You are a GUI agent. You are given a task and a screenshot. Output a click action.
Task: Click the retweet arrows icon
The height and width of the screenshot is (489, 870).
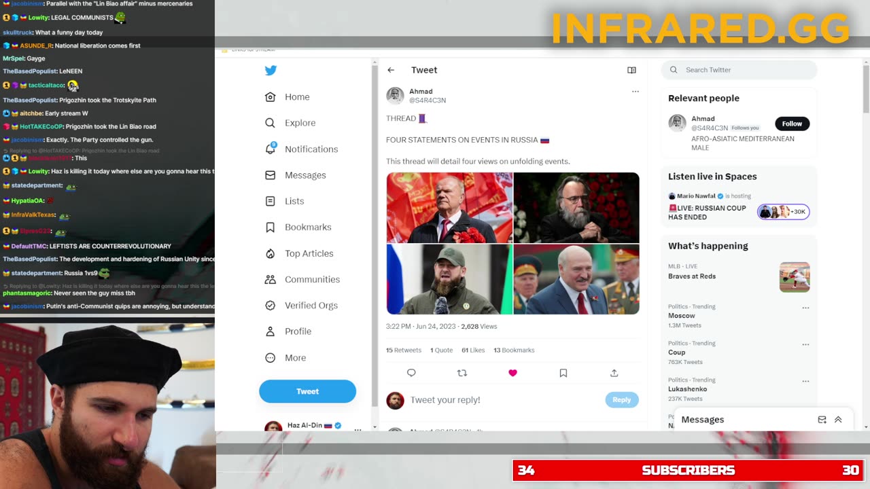point(462,373)
